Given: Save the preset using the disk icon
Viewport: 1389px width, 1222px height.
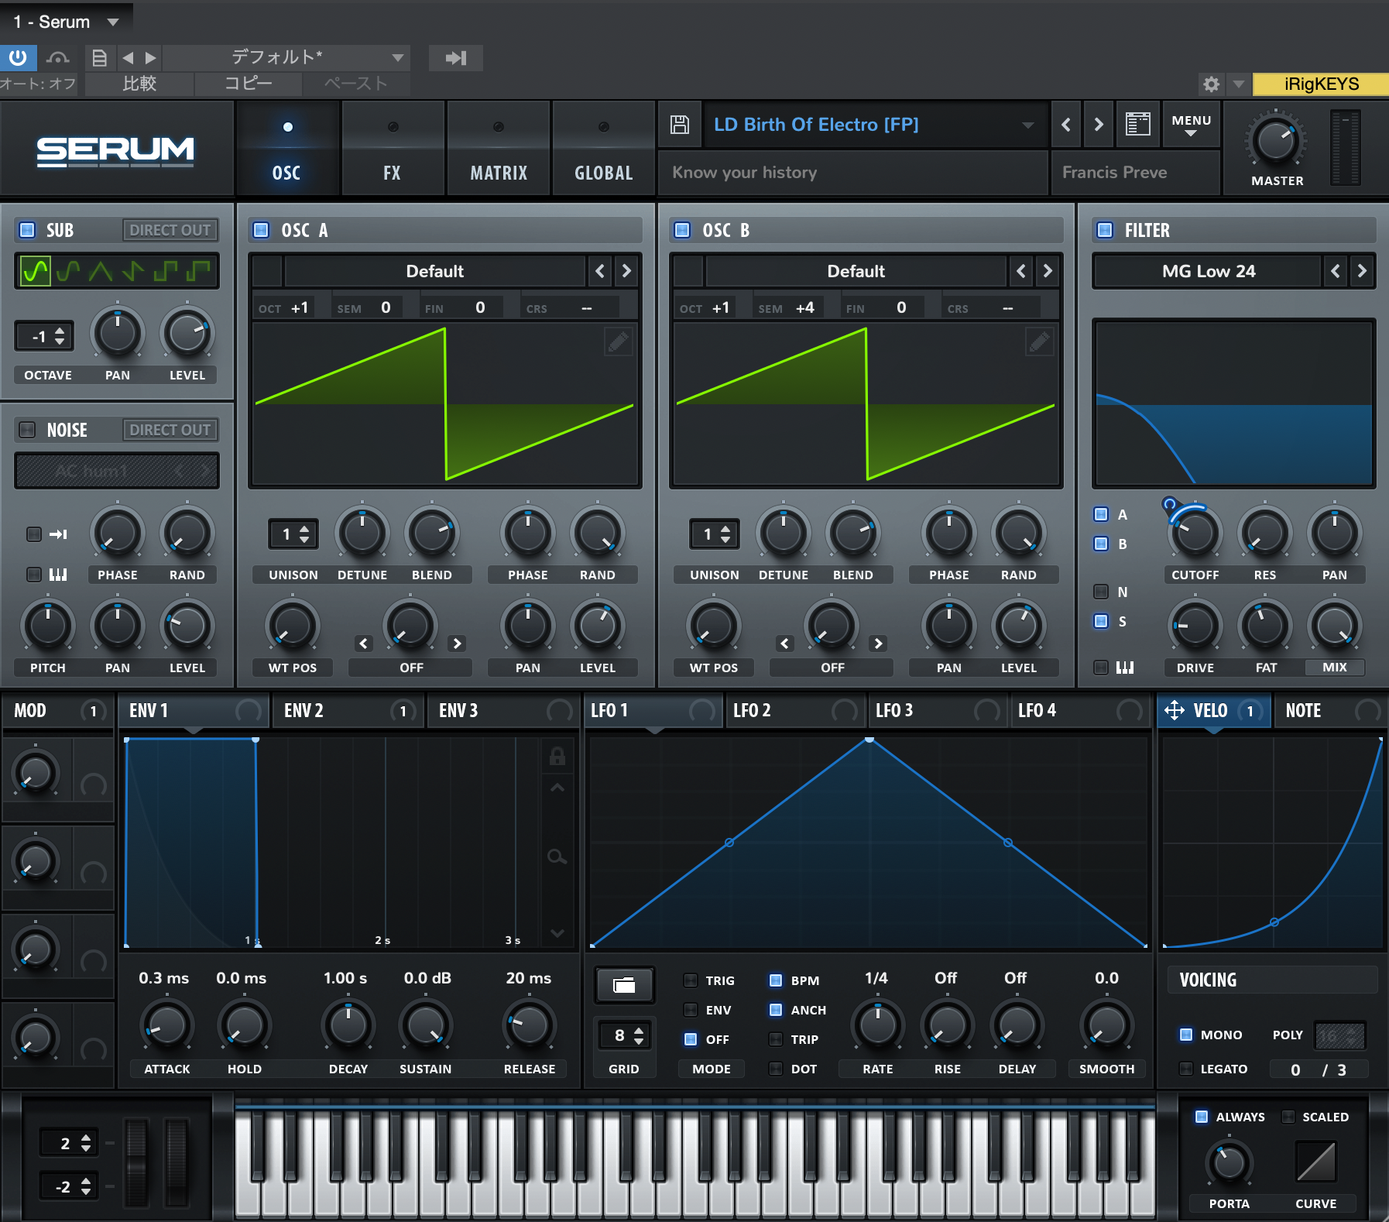Looking at the screenshot, I should click(680, 124).
